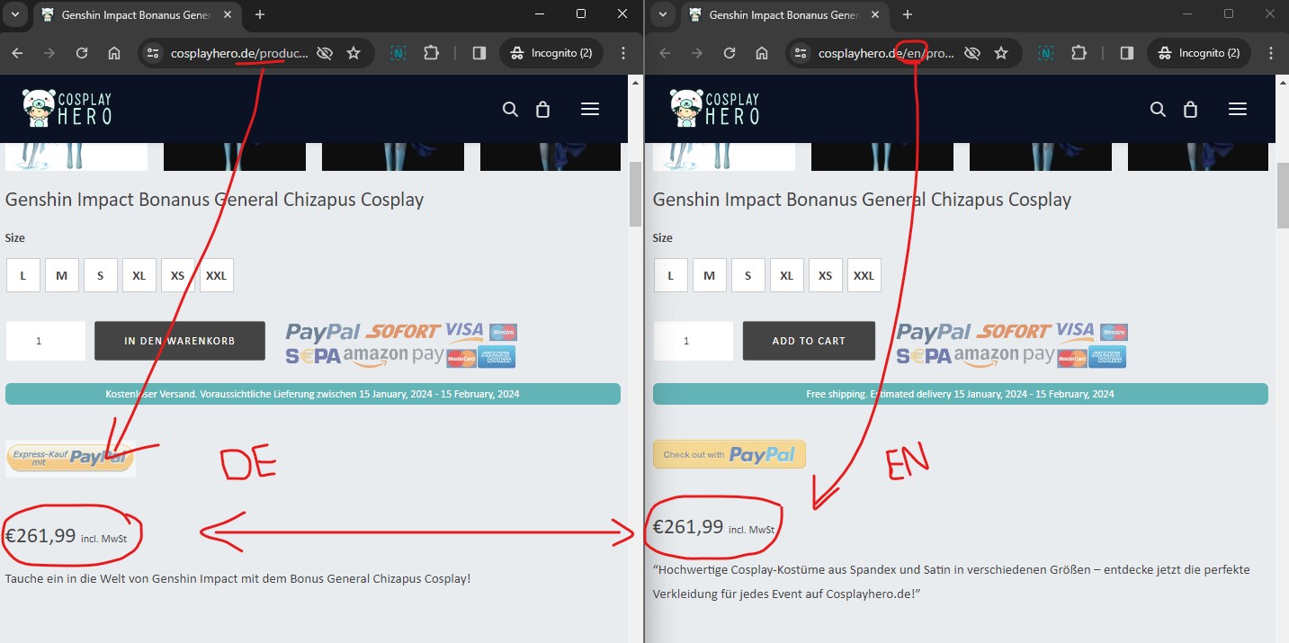Open hamburger menu in right window header

(x=1238, y=109)
